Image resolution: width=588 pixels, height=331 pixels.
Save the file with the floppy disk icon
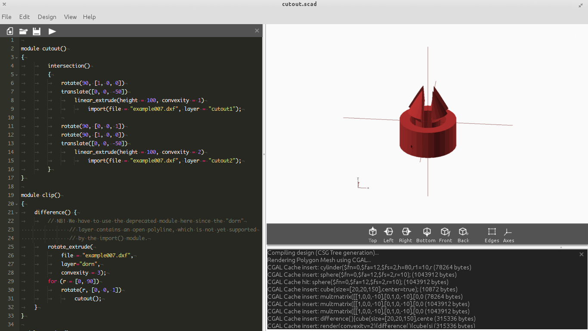tap(37, 31)
